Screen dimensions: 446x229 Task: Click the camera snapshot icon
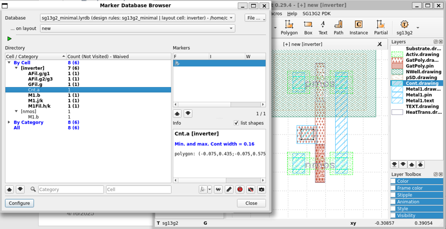262,189
